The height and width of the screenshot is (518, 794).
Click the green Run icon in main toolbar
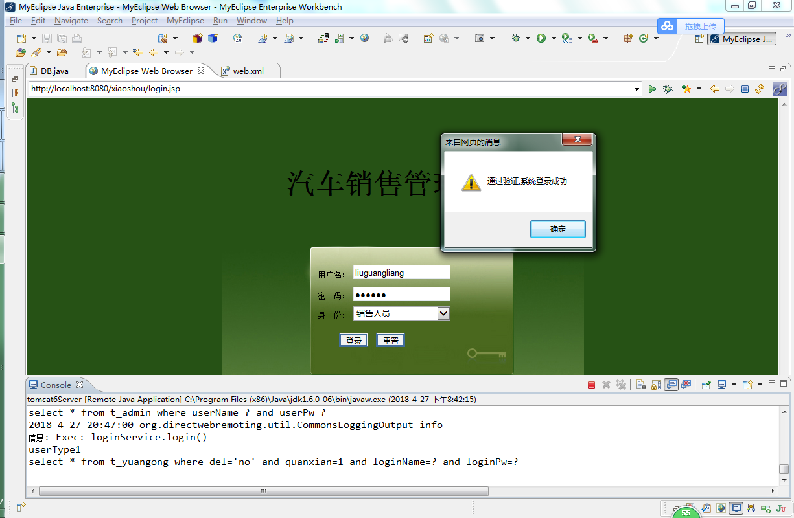(541, 39)
